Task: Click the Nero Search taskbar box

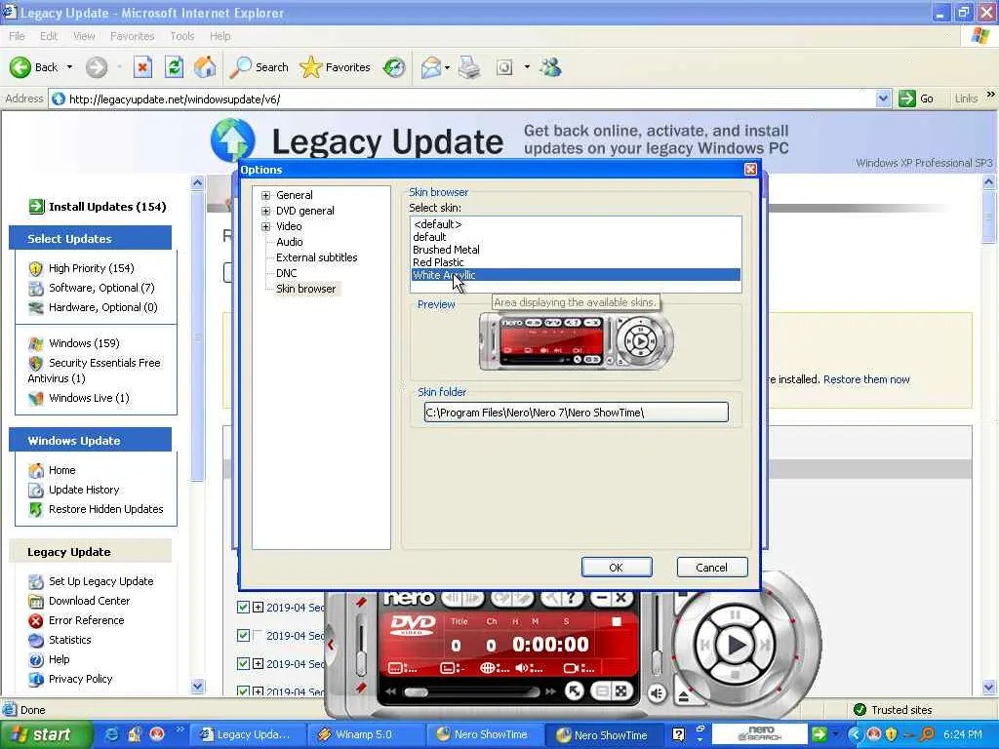Action: (759, 733)
